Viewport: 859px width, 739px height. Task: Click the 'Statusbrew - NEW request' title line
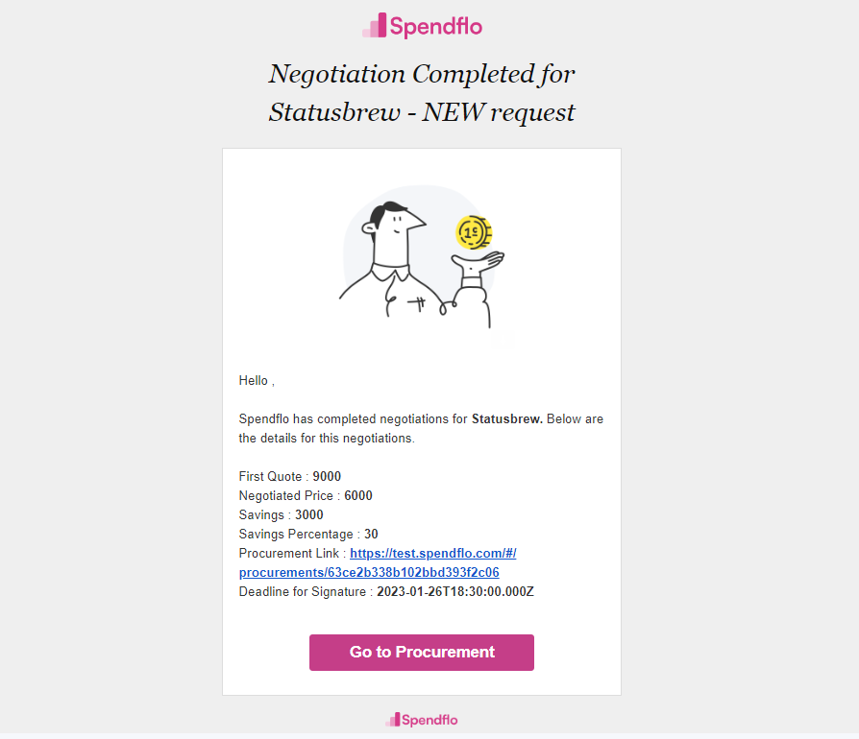coord(421,112)
